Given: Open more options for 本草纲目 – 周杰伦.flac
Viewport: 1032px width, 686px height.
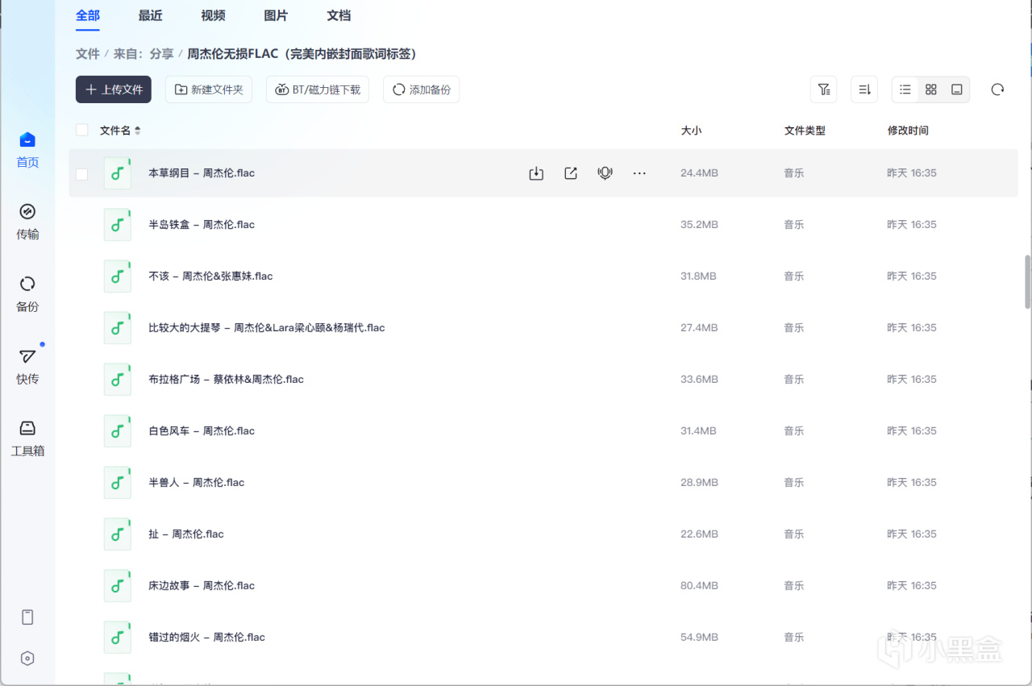Looking at the screenshot, I should coord(639,173).
